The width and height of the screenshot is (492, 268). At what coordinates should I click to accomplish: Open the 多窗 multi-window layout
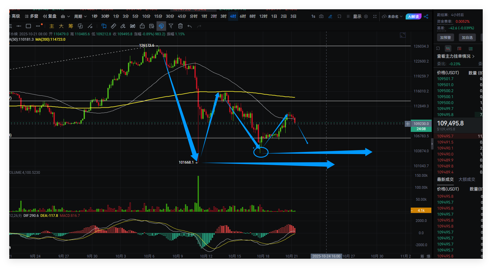point(32,16)
